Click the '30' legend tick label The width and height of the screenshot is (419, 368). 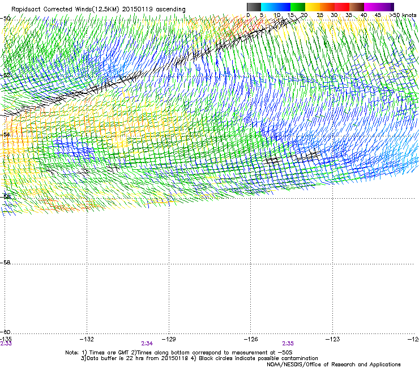click(x=334, y=15)
